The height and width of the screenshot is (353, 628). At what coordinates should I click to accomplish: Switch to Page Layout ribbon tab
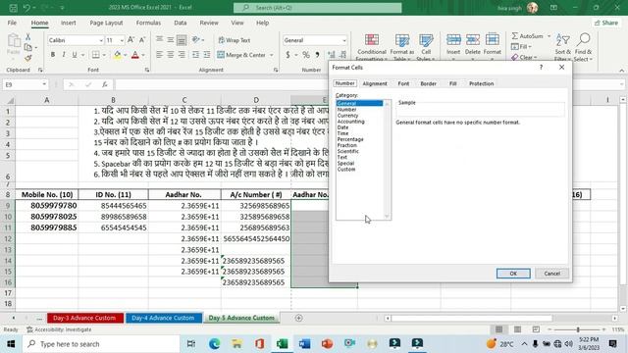click(x=106, y=23)
